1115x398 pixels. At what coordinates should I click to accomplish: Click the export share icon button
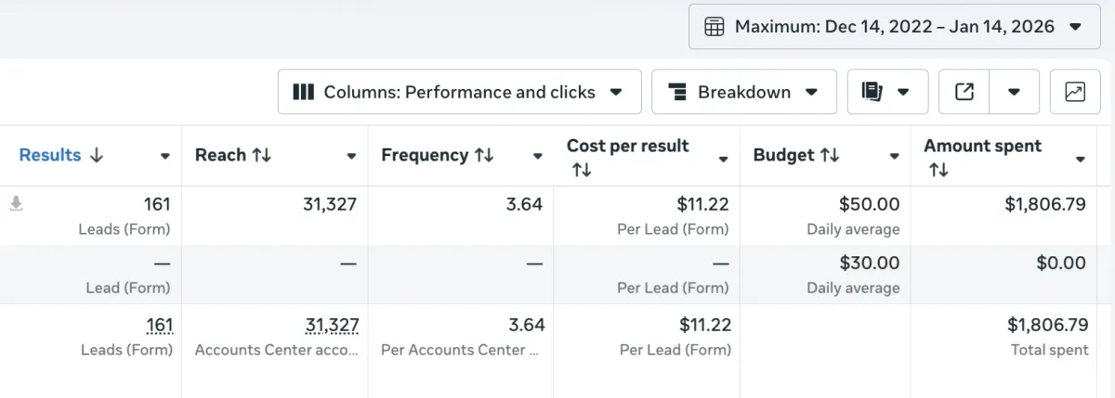(x=964, y=92)
